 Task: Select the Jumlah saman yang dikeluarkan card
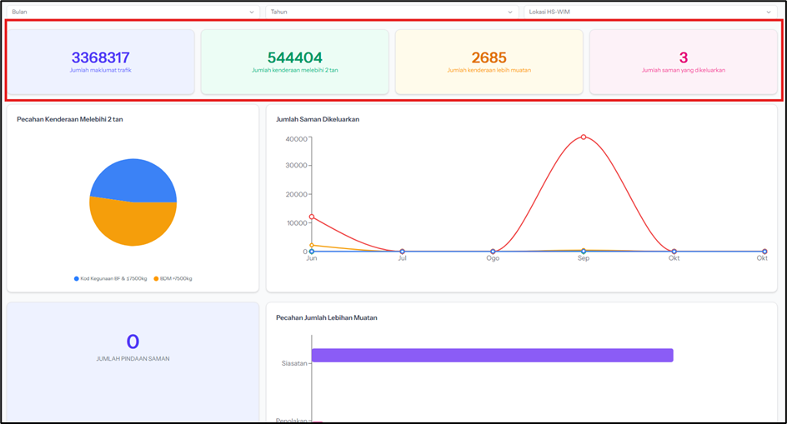pos(683,62)
